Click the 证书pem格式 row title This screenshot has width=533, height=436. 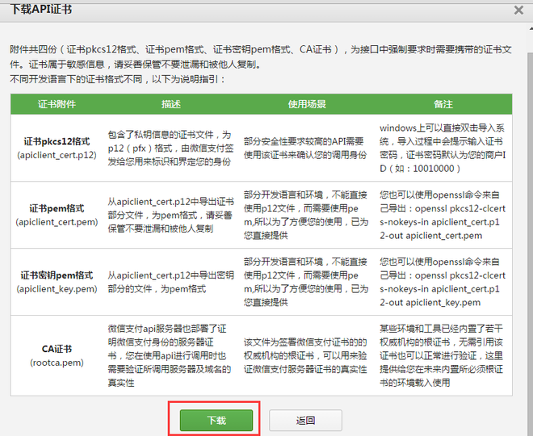pos(57,208)
